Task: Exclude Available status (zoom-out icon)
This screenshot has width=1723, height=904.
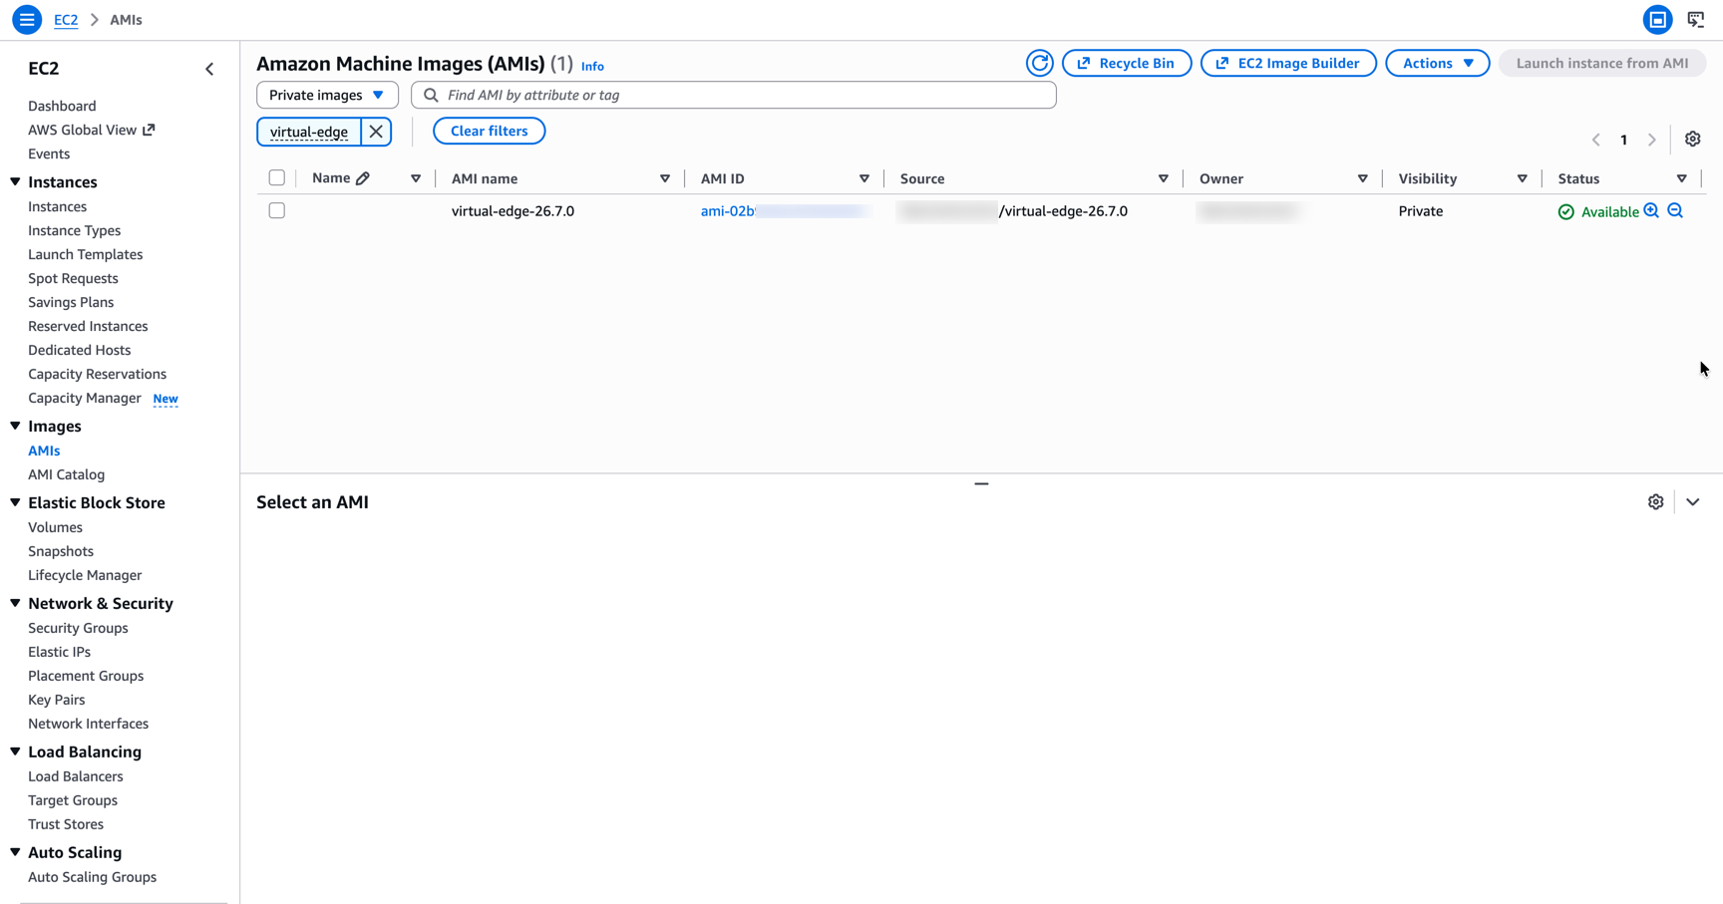Action: [x=1675, y=211]
